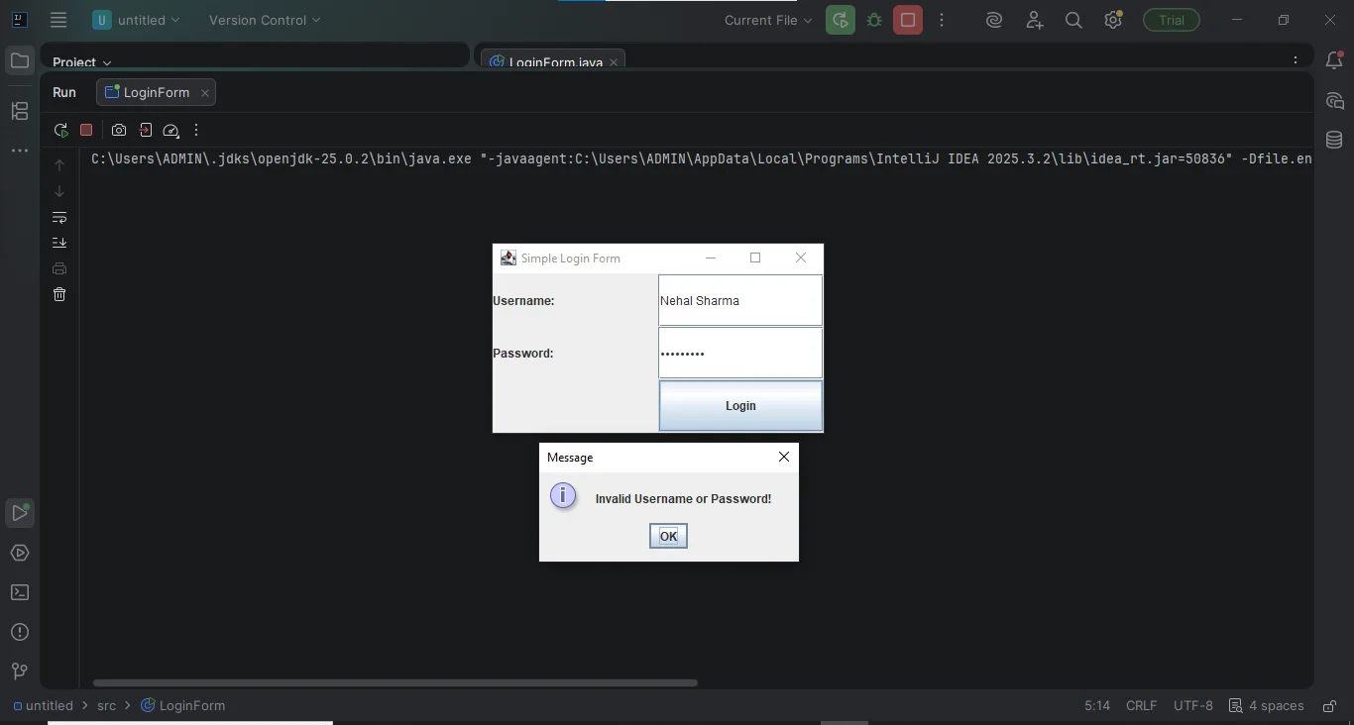1354x725 pixels.
Task: Stop LoginForm in the Run toolbar
Action: [86, 130]
